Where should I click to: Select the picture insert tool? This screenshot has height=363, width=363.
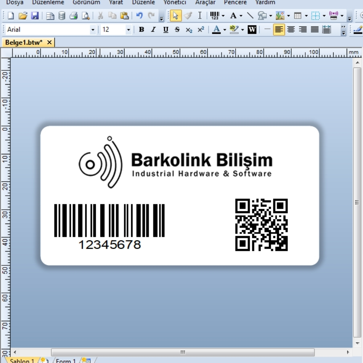[280, 16]
